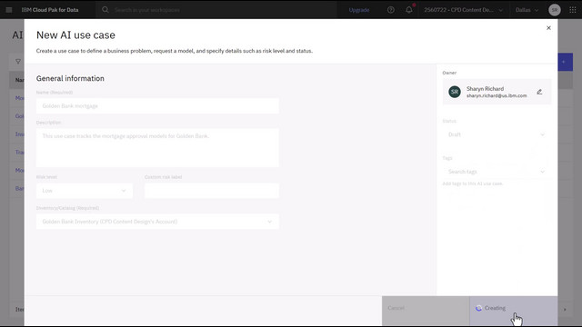
Task: Close the New AI use case dialog
Action: click(548, 28)
